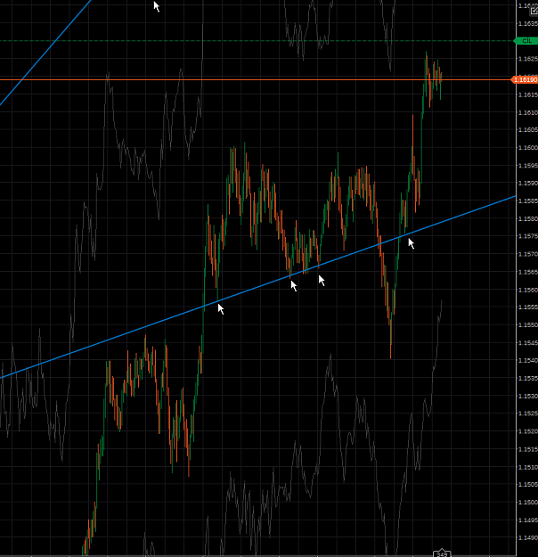
Task: Click the edit chart icon at top-right corner
Action: point(534,11)
